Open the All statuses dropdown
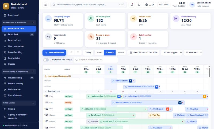The height and width of the screenshot is (129, 214). tap(193, 52)
